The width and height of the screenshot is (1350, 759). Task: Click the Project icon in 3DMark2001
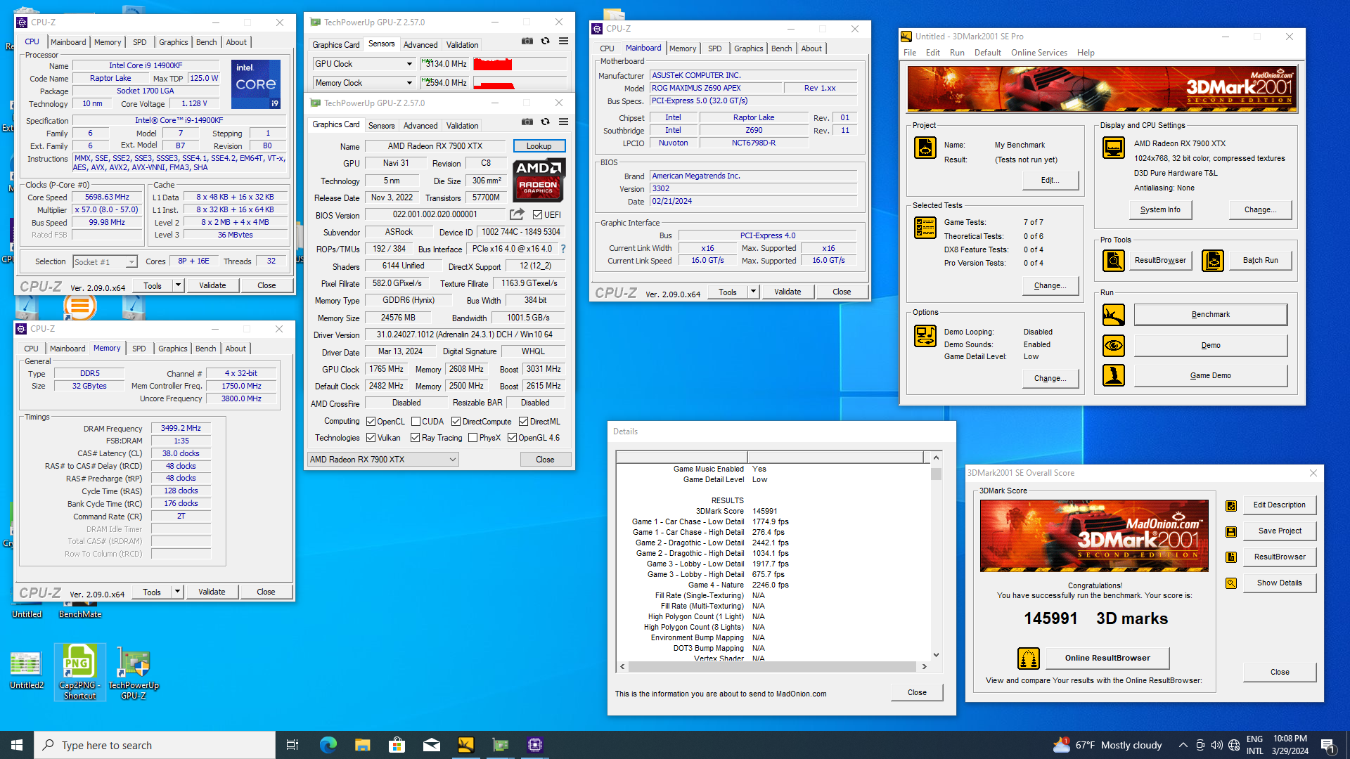[x=925, y=148]
